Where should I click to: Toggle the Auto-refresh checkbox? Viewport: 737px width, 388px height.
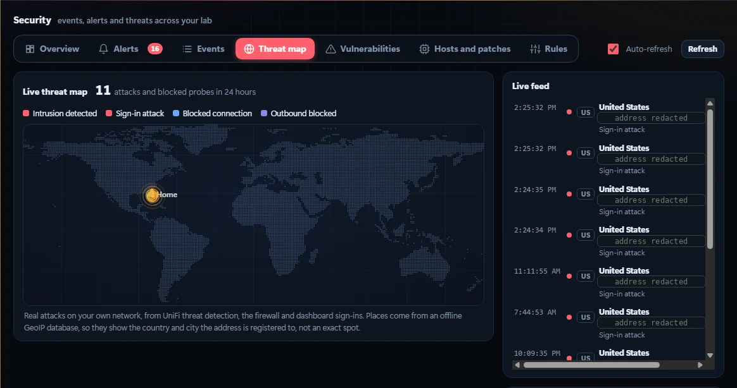(x=613, y=49)
